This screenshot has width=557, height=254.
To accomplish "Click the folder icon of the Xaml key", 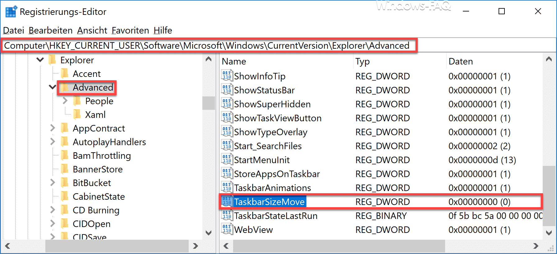I will (77, 114).
